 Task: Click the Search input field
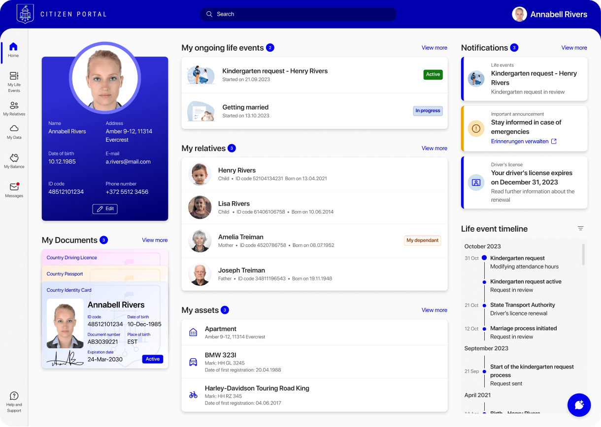click(298, 14)
